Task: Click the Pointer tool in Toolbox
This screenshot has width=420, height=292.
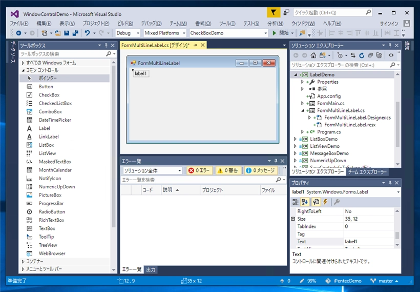Action: click(x=65, y=78)
